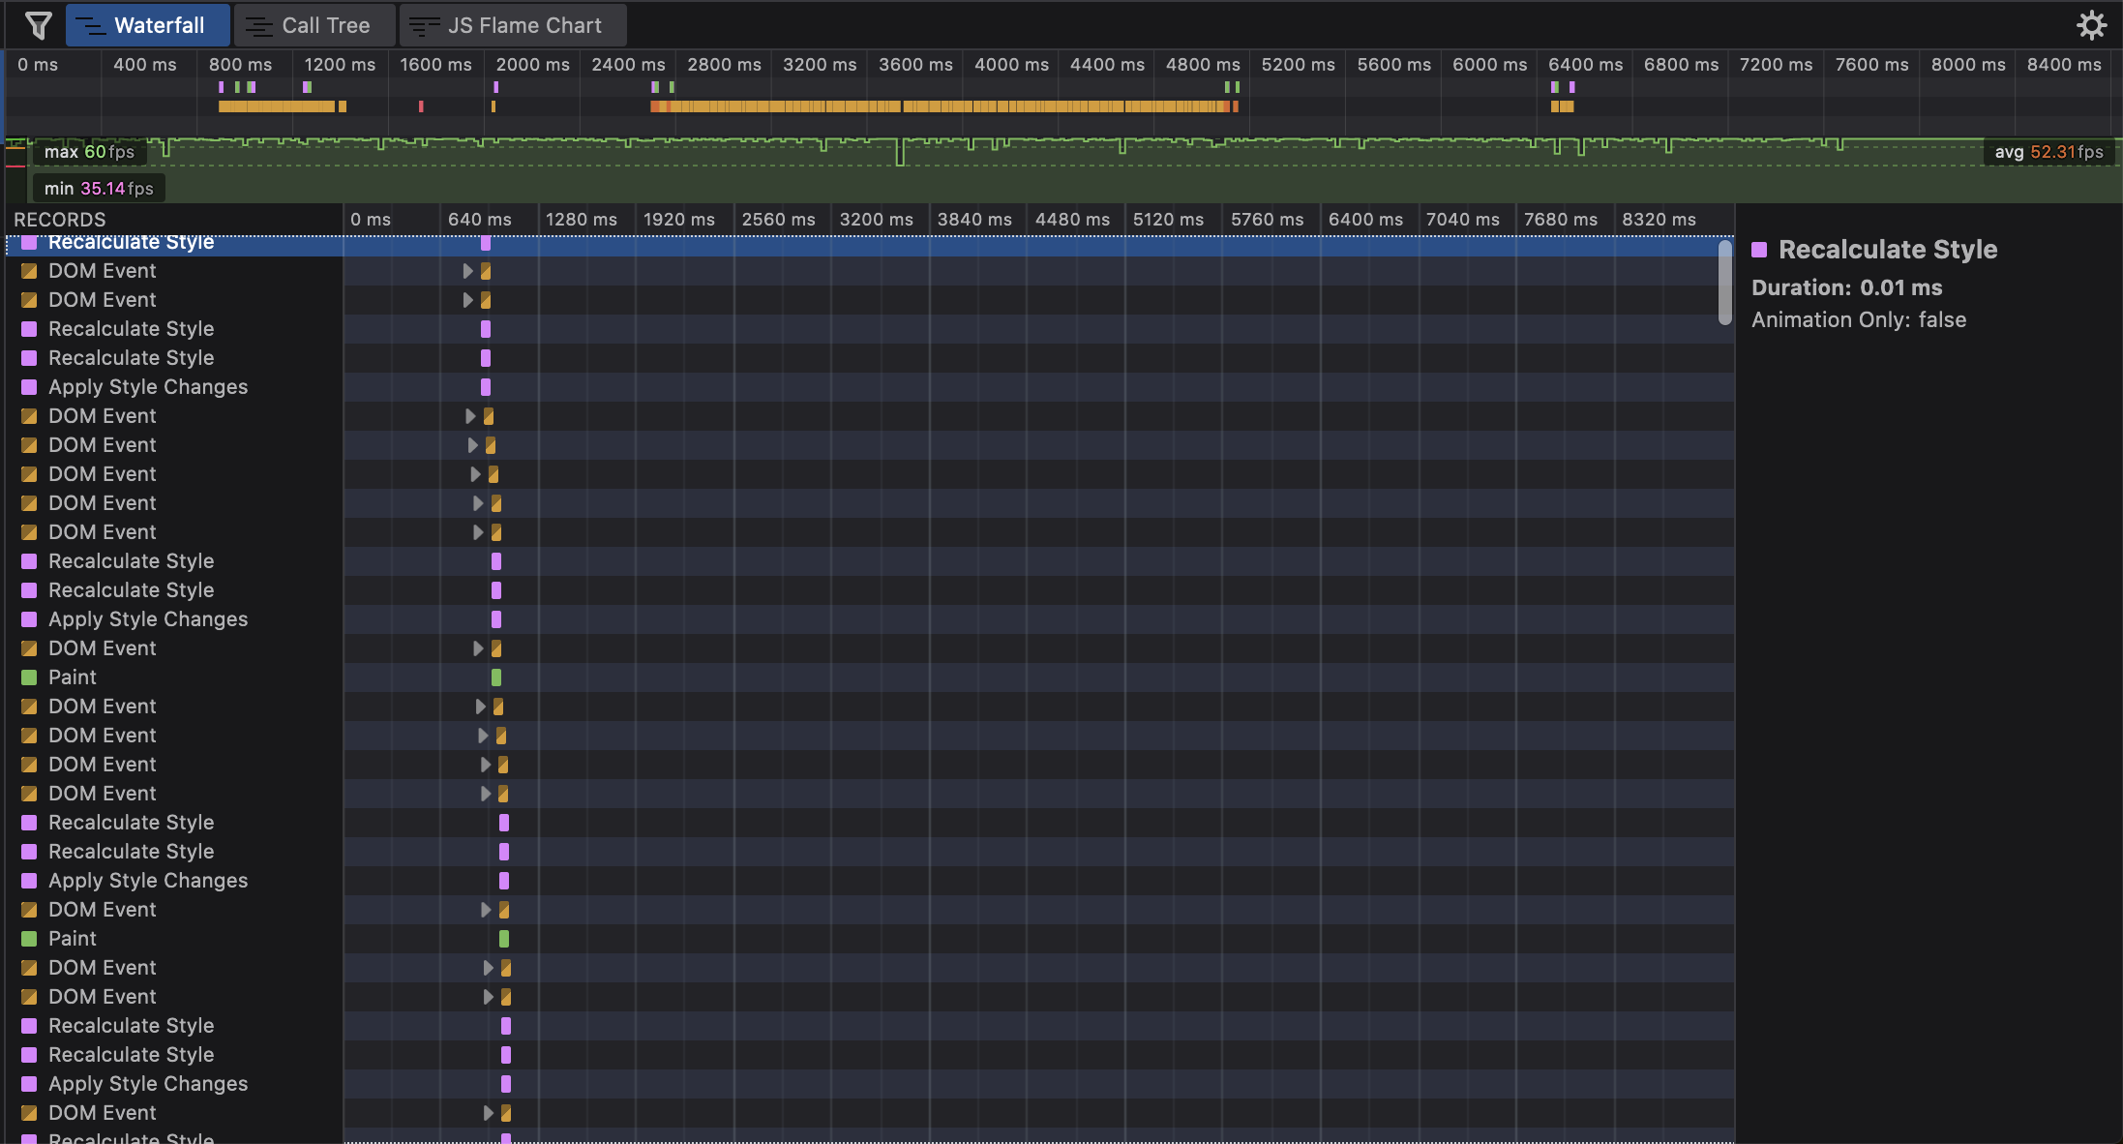Image resolution: width=2123 pixels, height=1144 pixels.
Task: Click the first Apply Style Changes square icon
Action: click(29, 387)
